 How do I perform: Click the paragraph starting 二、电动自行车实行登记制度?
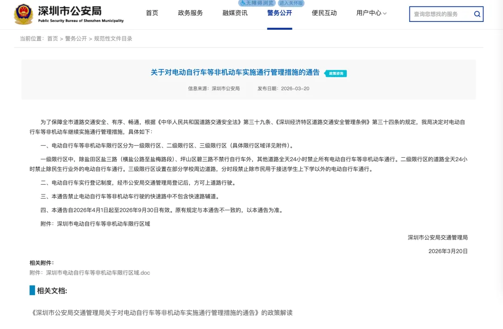(x=139, y=183)
